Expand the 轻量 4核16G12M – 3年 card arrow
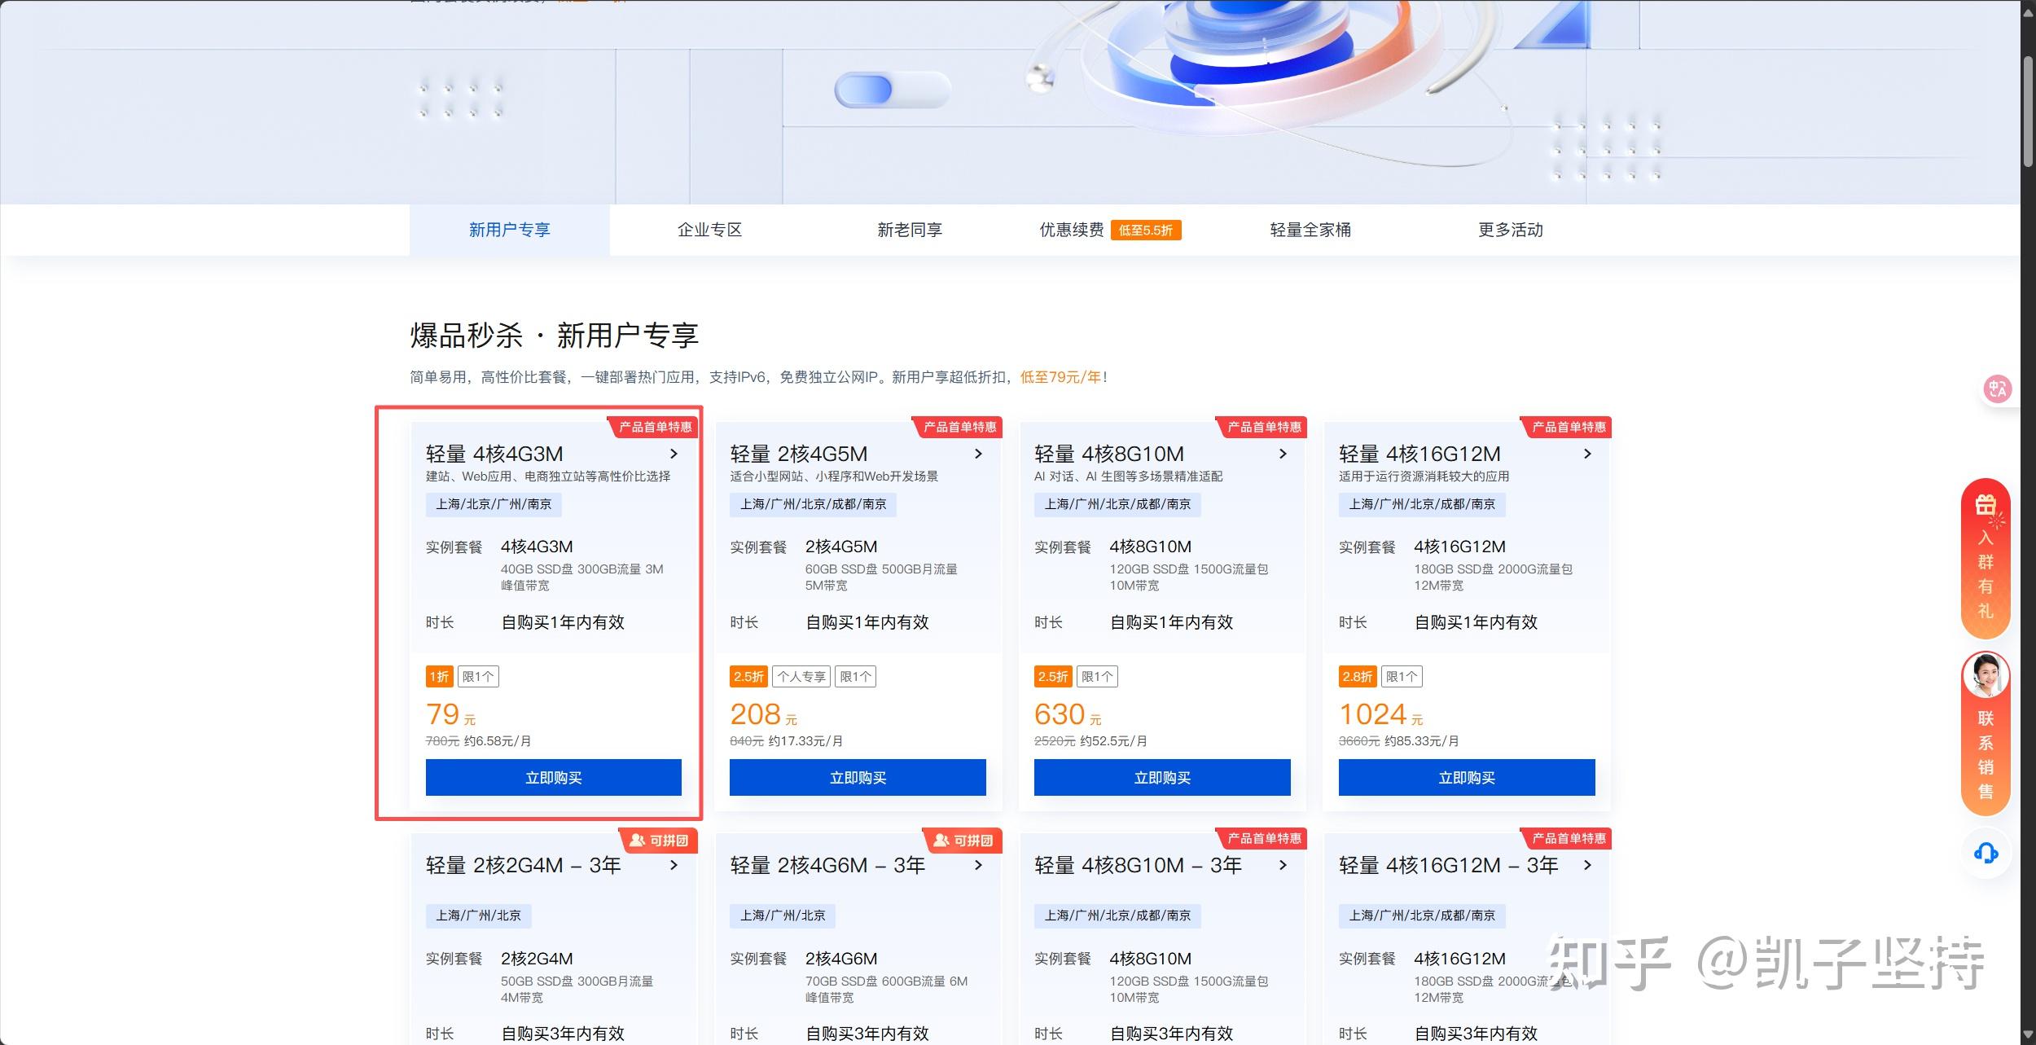This screenshot has width=2036, height=1045. pyautogui.click(x=1587, y=866)
